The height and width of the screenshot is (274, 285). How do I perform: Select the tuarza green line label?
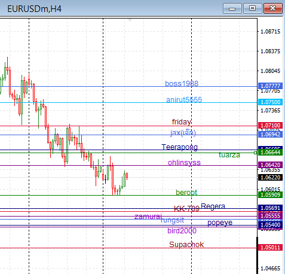pyautogui.click(x=229, y=155)
